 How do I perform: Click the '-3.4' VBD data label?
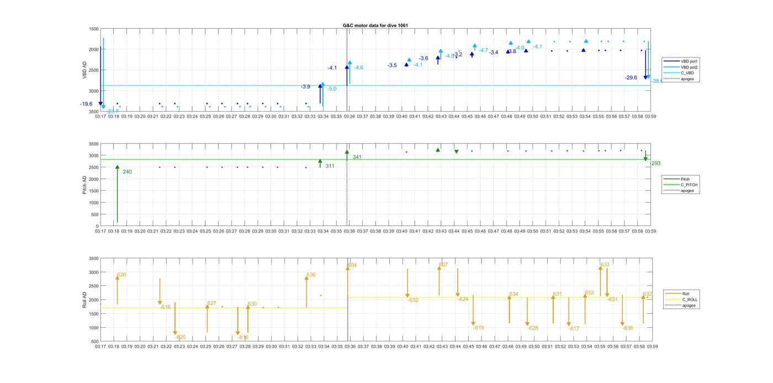pyautogui.click(x=494, y=53)
